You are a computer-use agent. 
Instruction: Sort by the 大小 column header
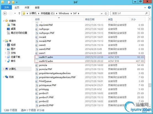point(138,19)
